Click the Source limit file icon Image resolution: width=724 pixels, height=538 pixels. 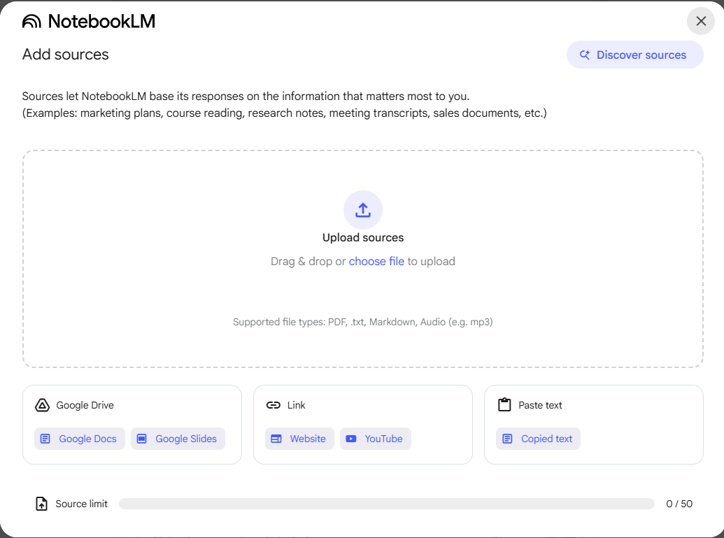(41, 504)
